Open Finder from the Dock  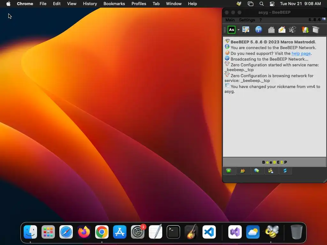pos(30,232)
